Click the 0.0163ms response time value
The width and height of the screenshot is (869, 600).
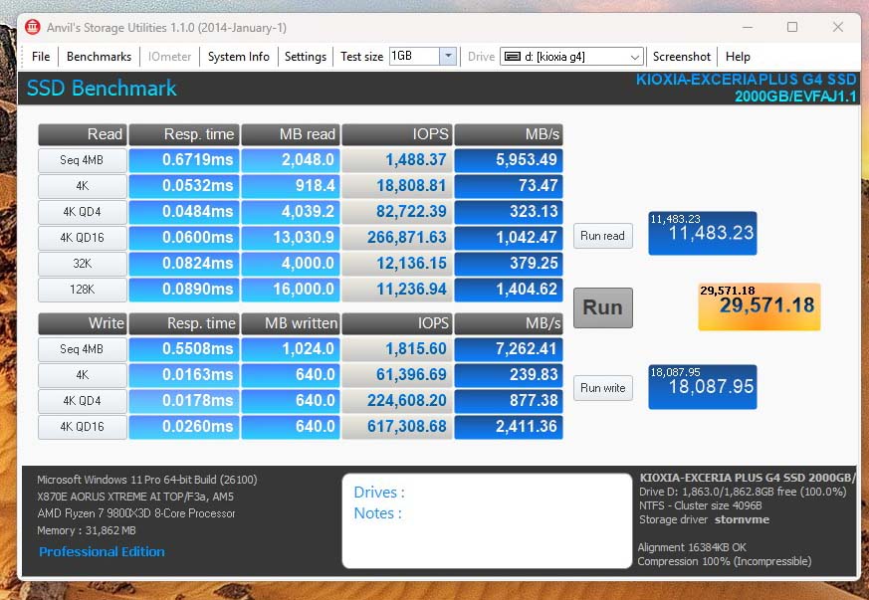pos(184,374)
